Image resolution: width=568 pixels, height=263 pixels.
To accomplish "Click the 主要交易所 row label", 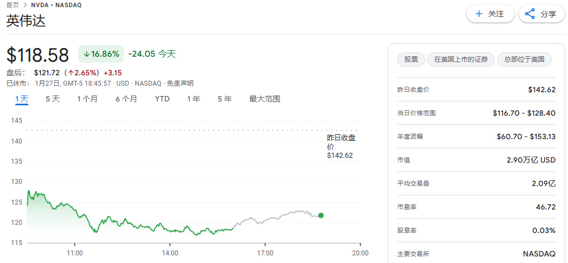I will click(414, 254).
